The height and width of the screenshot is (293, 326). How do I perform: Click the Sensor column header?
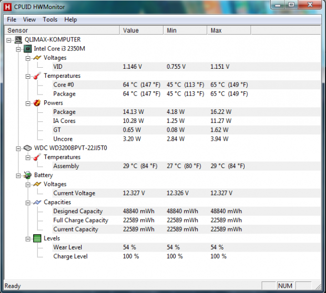click(62, 30)
